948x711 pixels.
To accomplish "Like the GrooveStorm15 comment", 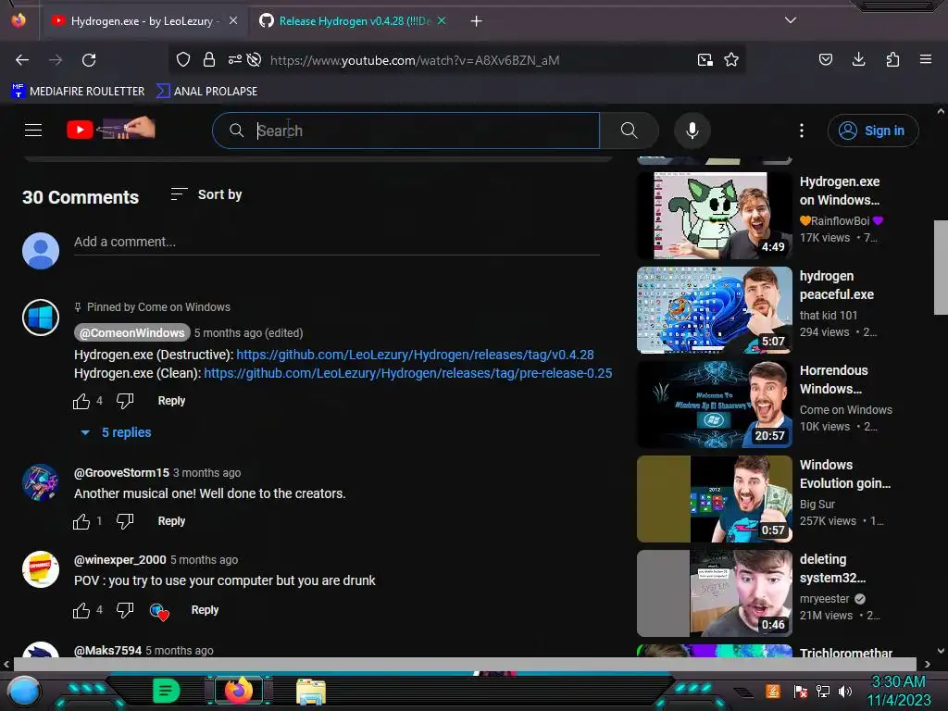I will tap(81, 521).
